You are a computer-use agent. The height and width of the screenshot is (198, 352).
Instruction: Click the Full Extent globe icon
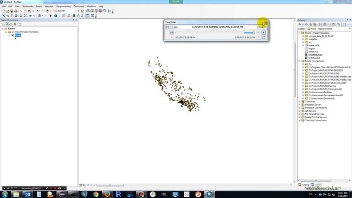(x=16, y=16)
